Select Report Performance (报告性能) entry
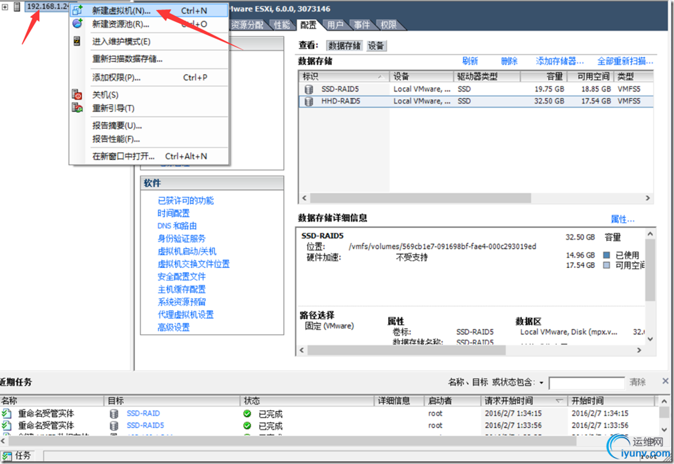The width and height of the screenshot is (674, 464). [149, 139]
